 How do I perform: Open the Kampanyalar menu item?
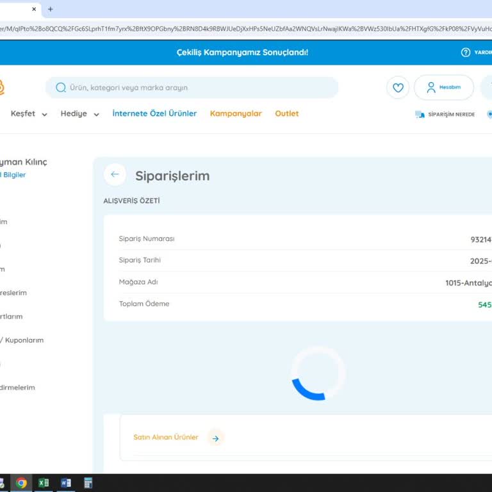[x=236, y=113]
